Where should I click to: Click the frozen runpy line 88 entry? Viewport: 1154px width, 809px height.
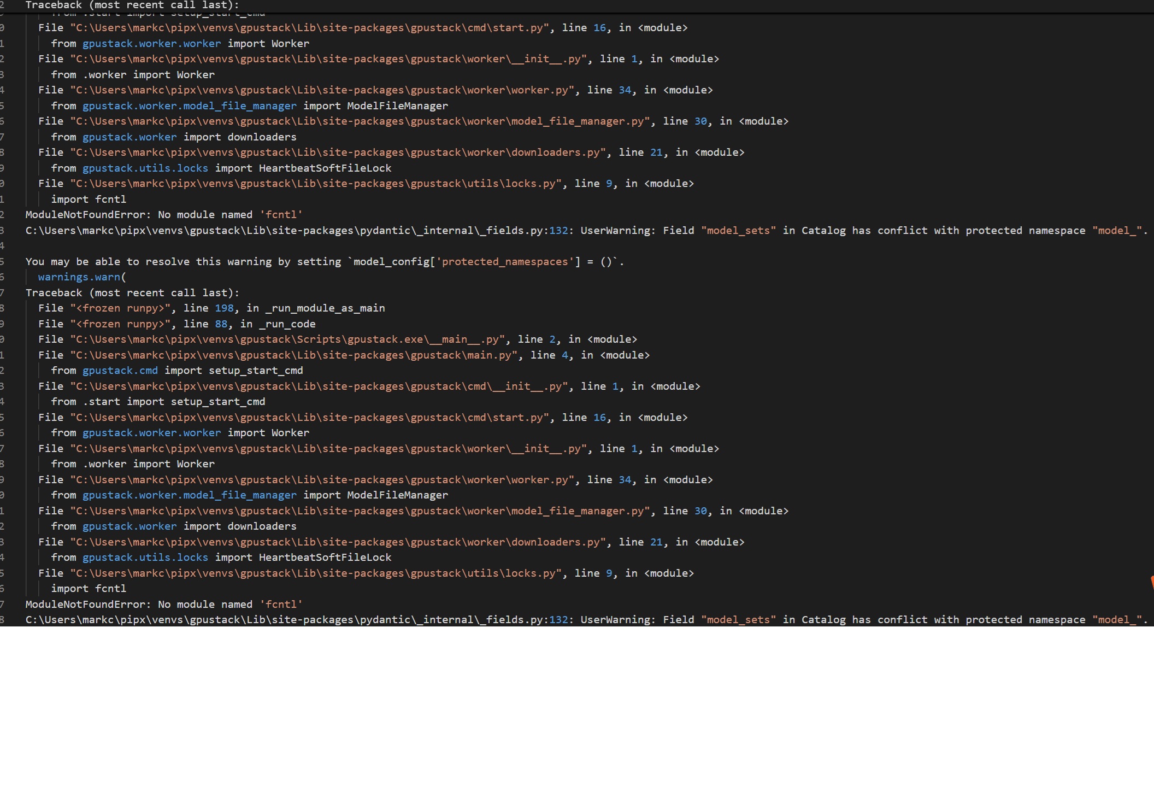click(120, 324)
